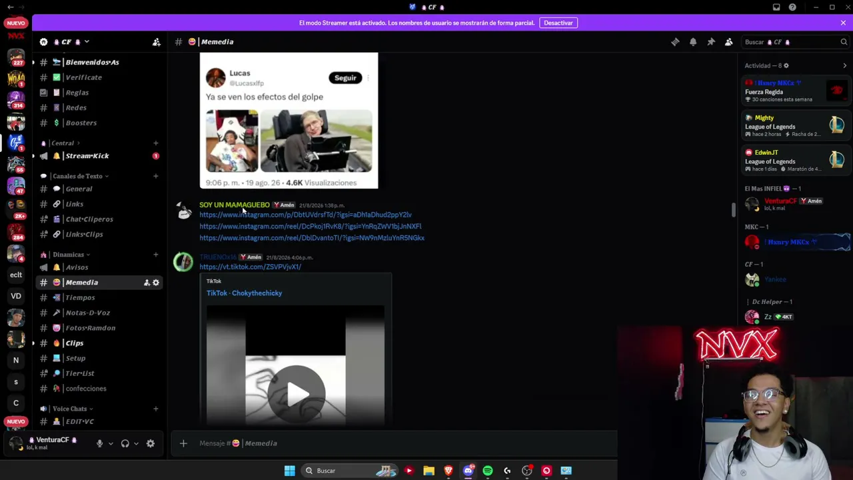
Task: Open the VD server
Action: click(16, 296)
